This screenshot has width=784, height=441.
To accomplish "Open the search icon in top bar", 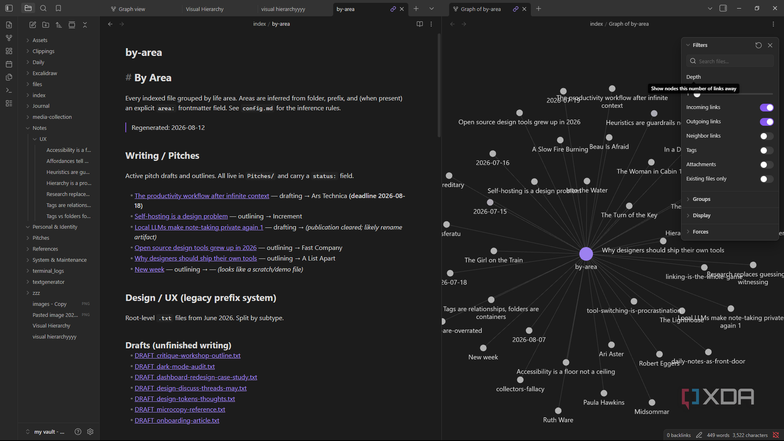I will (43, 9).
